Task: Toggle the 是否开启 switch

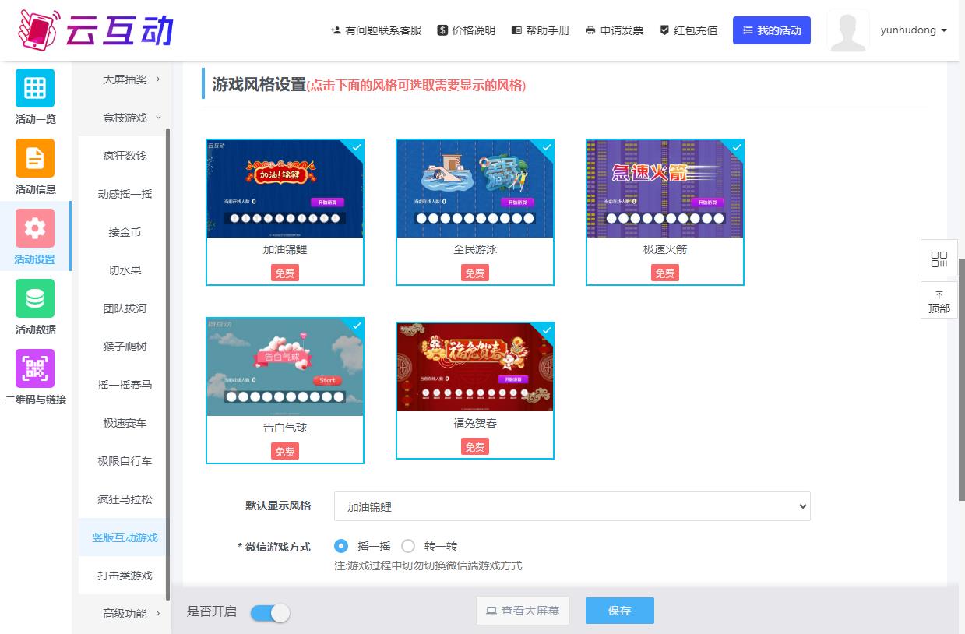Action: tap(270, 612)
